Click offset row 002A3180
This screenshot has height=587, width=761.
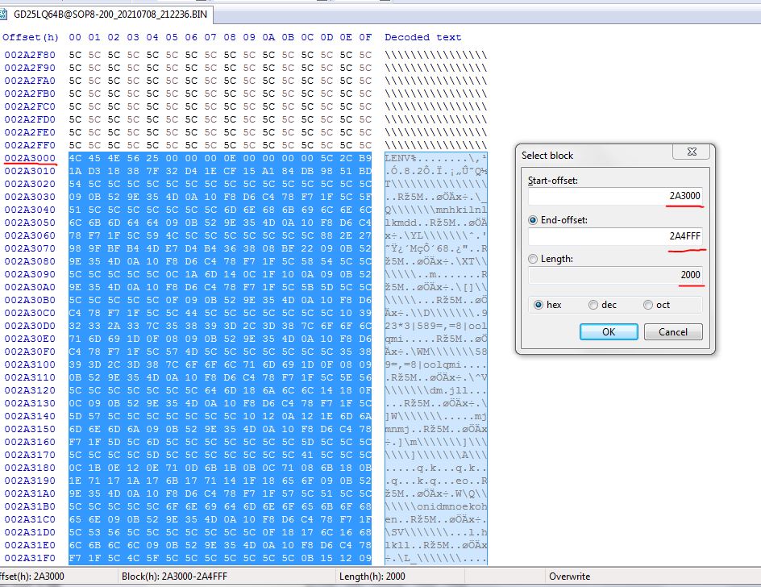(x=30, y=468)
